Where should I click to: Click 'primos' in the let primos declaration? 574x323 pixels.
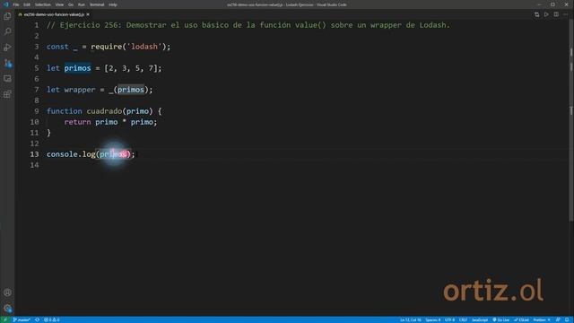pos(77,68)
